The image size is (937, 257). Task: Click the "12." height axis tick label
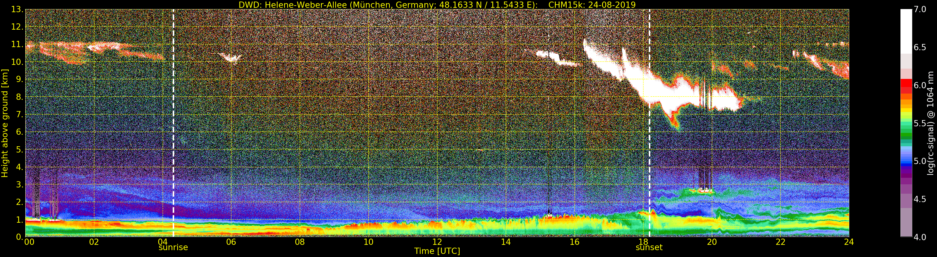(x=17, y=27)
